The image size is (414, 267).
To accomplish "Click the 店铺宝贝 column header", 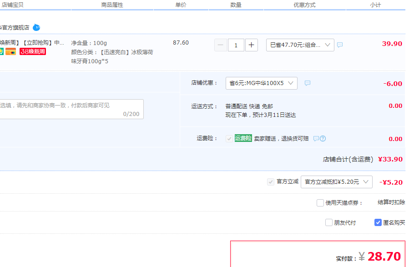I will pyautogui.click(x=12, y=5).
